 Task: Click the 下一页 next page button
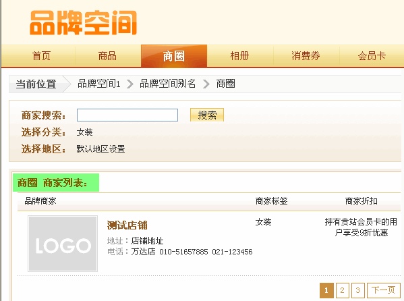click(383, 290)
